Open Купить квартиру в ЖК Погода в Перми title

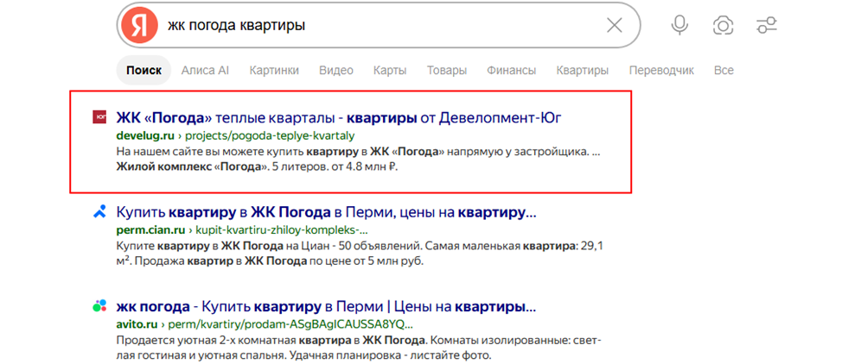327,213
